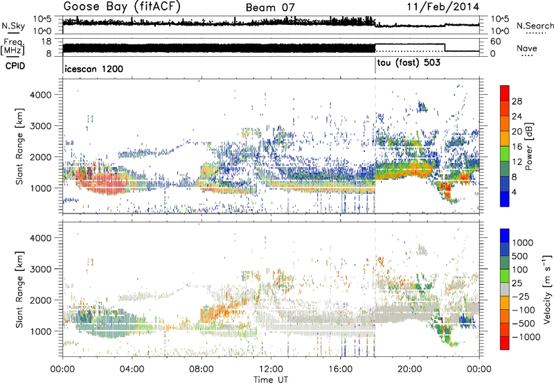554x384 pixels.
Task: Click the "4" label on the Power scale
Action: pyautogui.click(x=515, y=192)
